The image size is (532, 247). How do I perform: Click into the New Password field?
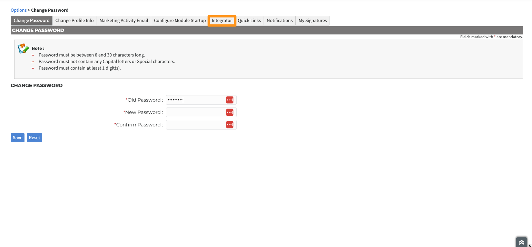(201, 112)
